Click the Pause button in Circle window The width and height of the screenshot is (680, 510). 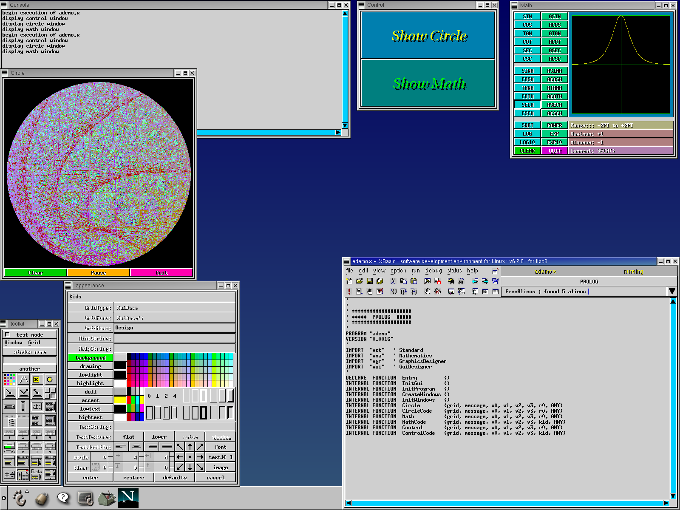(x=98, y=273)
